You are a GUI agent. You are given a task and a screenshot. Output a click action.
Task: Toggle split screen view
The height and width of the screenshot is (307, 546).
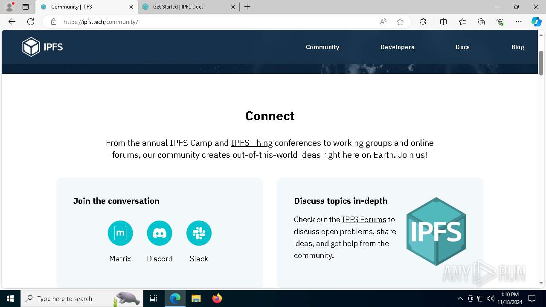(x=443, y=22)
